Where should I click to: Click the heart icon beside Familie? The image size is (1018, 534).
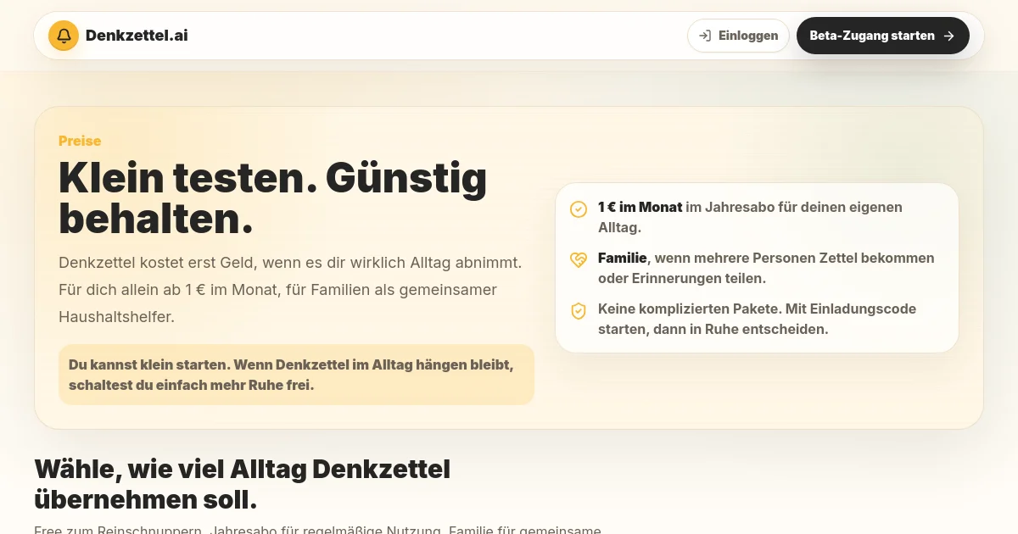[x=579, y=259]
